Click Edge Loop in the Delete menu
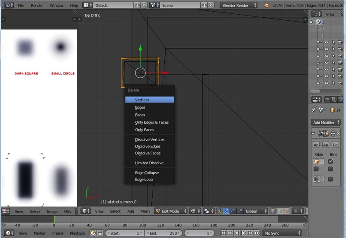346x238 pixels. pyautogui.click(x=144, y=180)
